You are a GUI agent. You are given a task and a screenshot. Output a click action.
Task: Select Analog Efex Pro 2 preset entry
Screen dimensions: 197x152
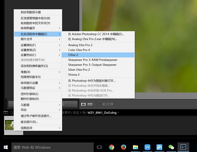(98, 45)
